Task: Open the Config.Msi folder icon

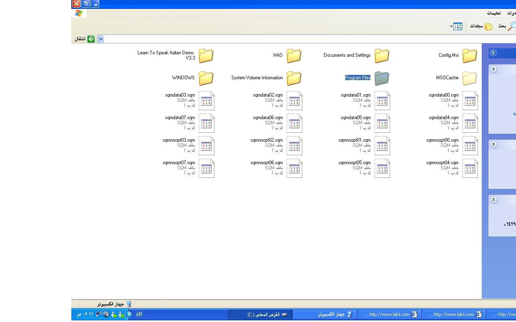Action: [469, 56]
